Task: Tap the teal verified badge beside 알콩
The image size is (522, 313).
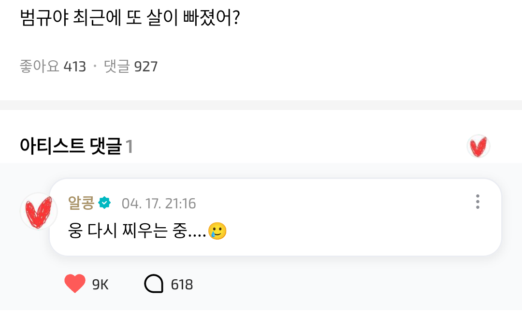Action: [x=104, y=203]
